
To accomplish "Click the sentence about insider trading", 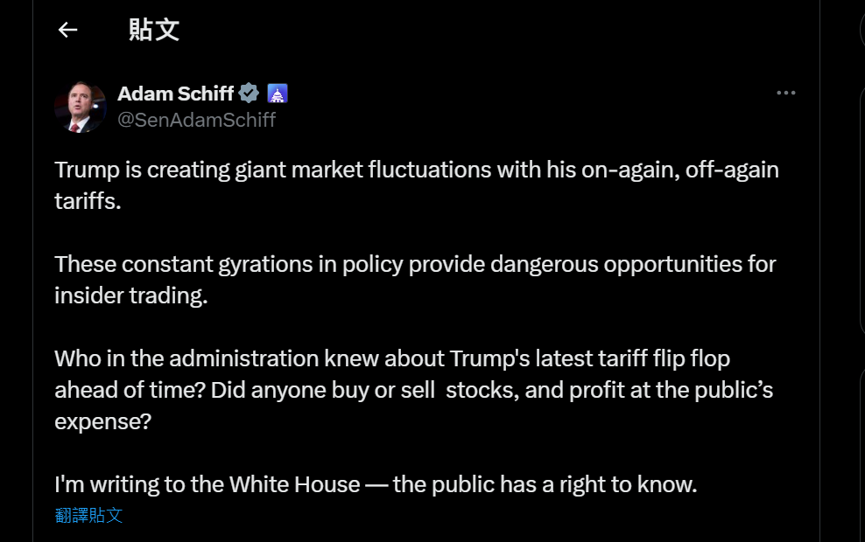I will coord(414,279).
